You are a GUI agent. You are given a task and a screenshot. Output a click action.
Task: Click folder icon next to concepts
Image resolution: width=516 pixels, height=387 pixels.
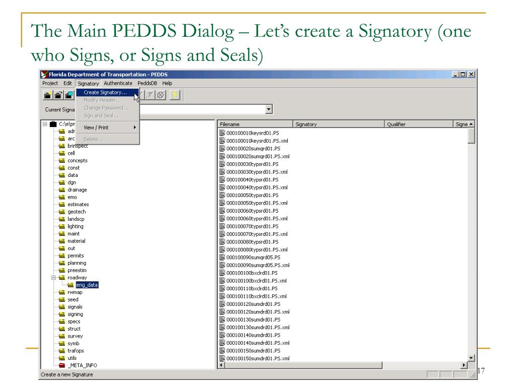coord(61,160)
